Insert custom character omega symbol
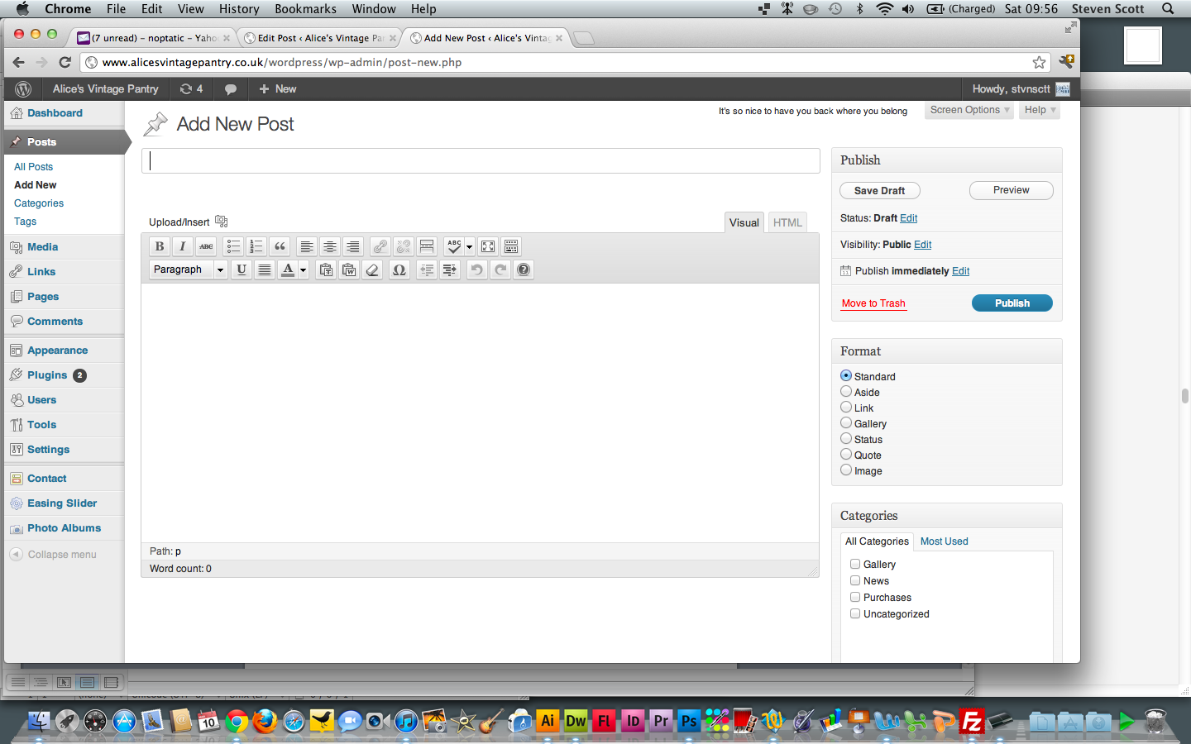 click(x=399, y=269)
